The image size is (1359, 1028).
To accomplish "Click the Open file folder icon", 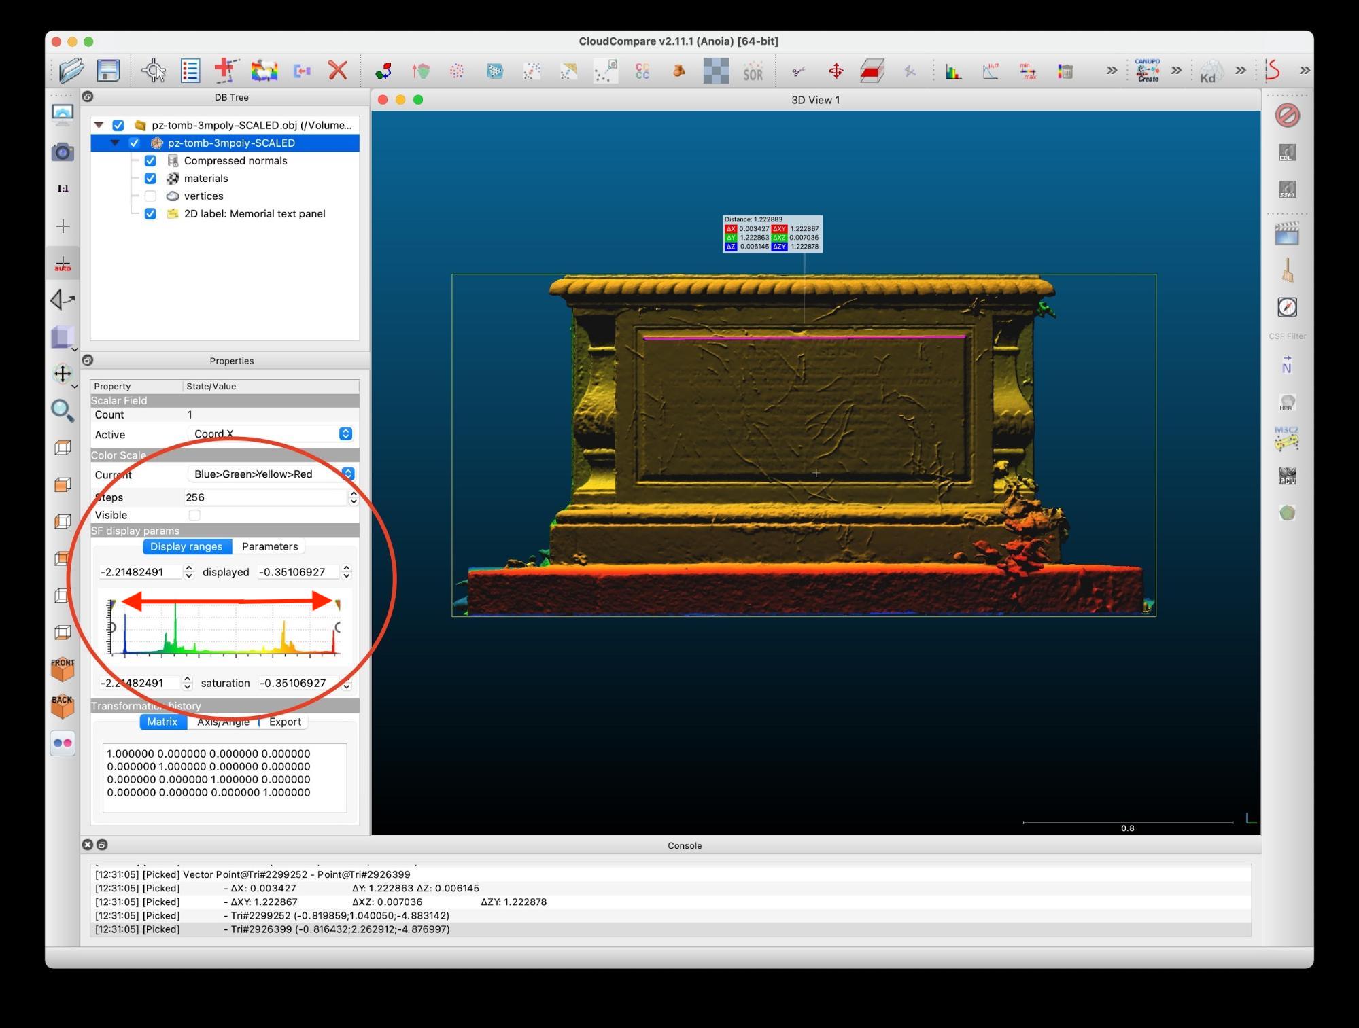I will (x=71, y=70).
